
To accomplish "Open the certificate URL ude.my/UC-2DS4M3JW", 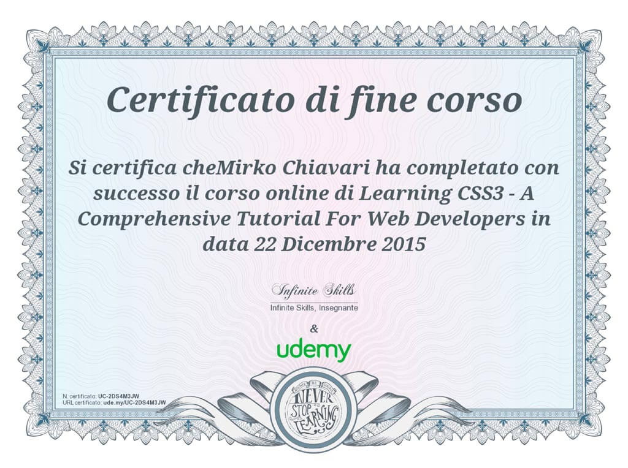I will pos(134,402).
